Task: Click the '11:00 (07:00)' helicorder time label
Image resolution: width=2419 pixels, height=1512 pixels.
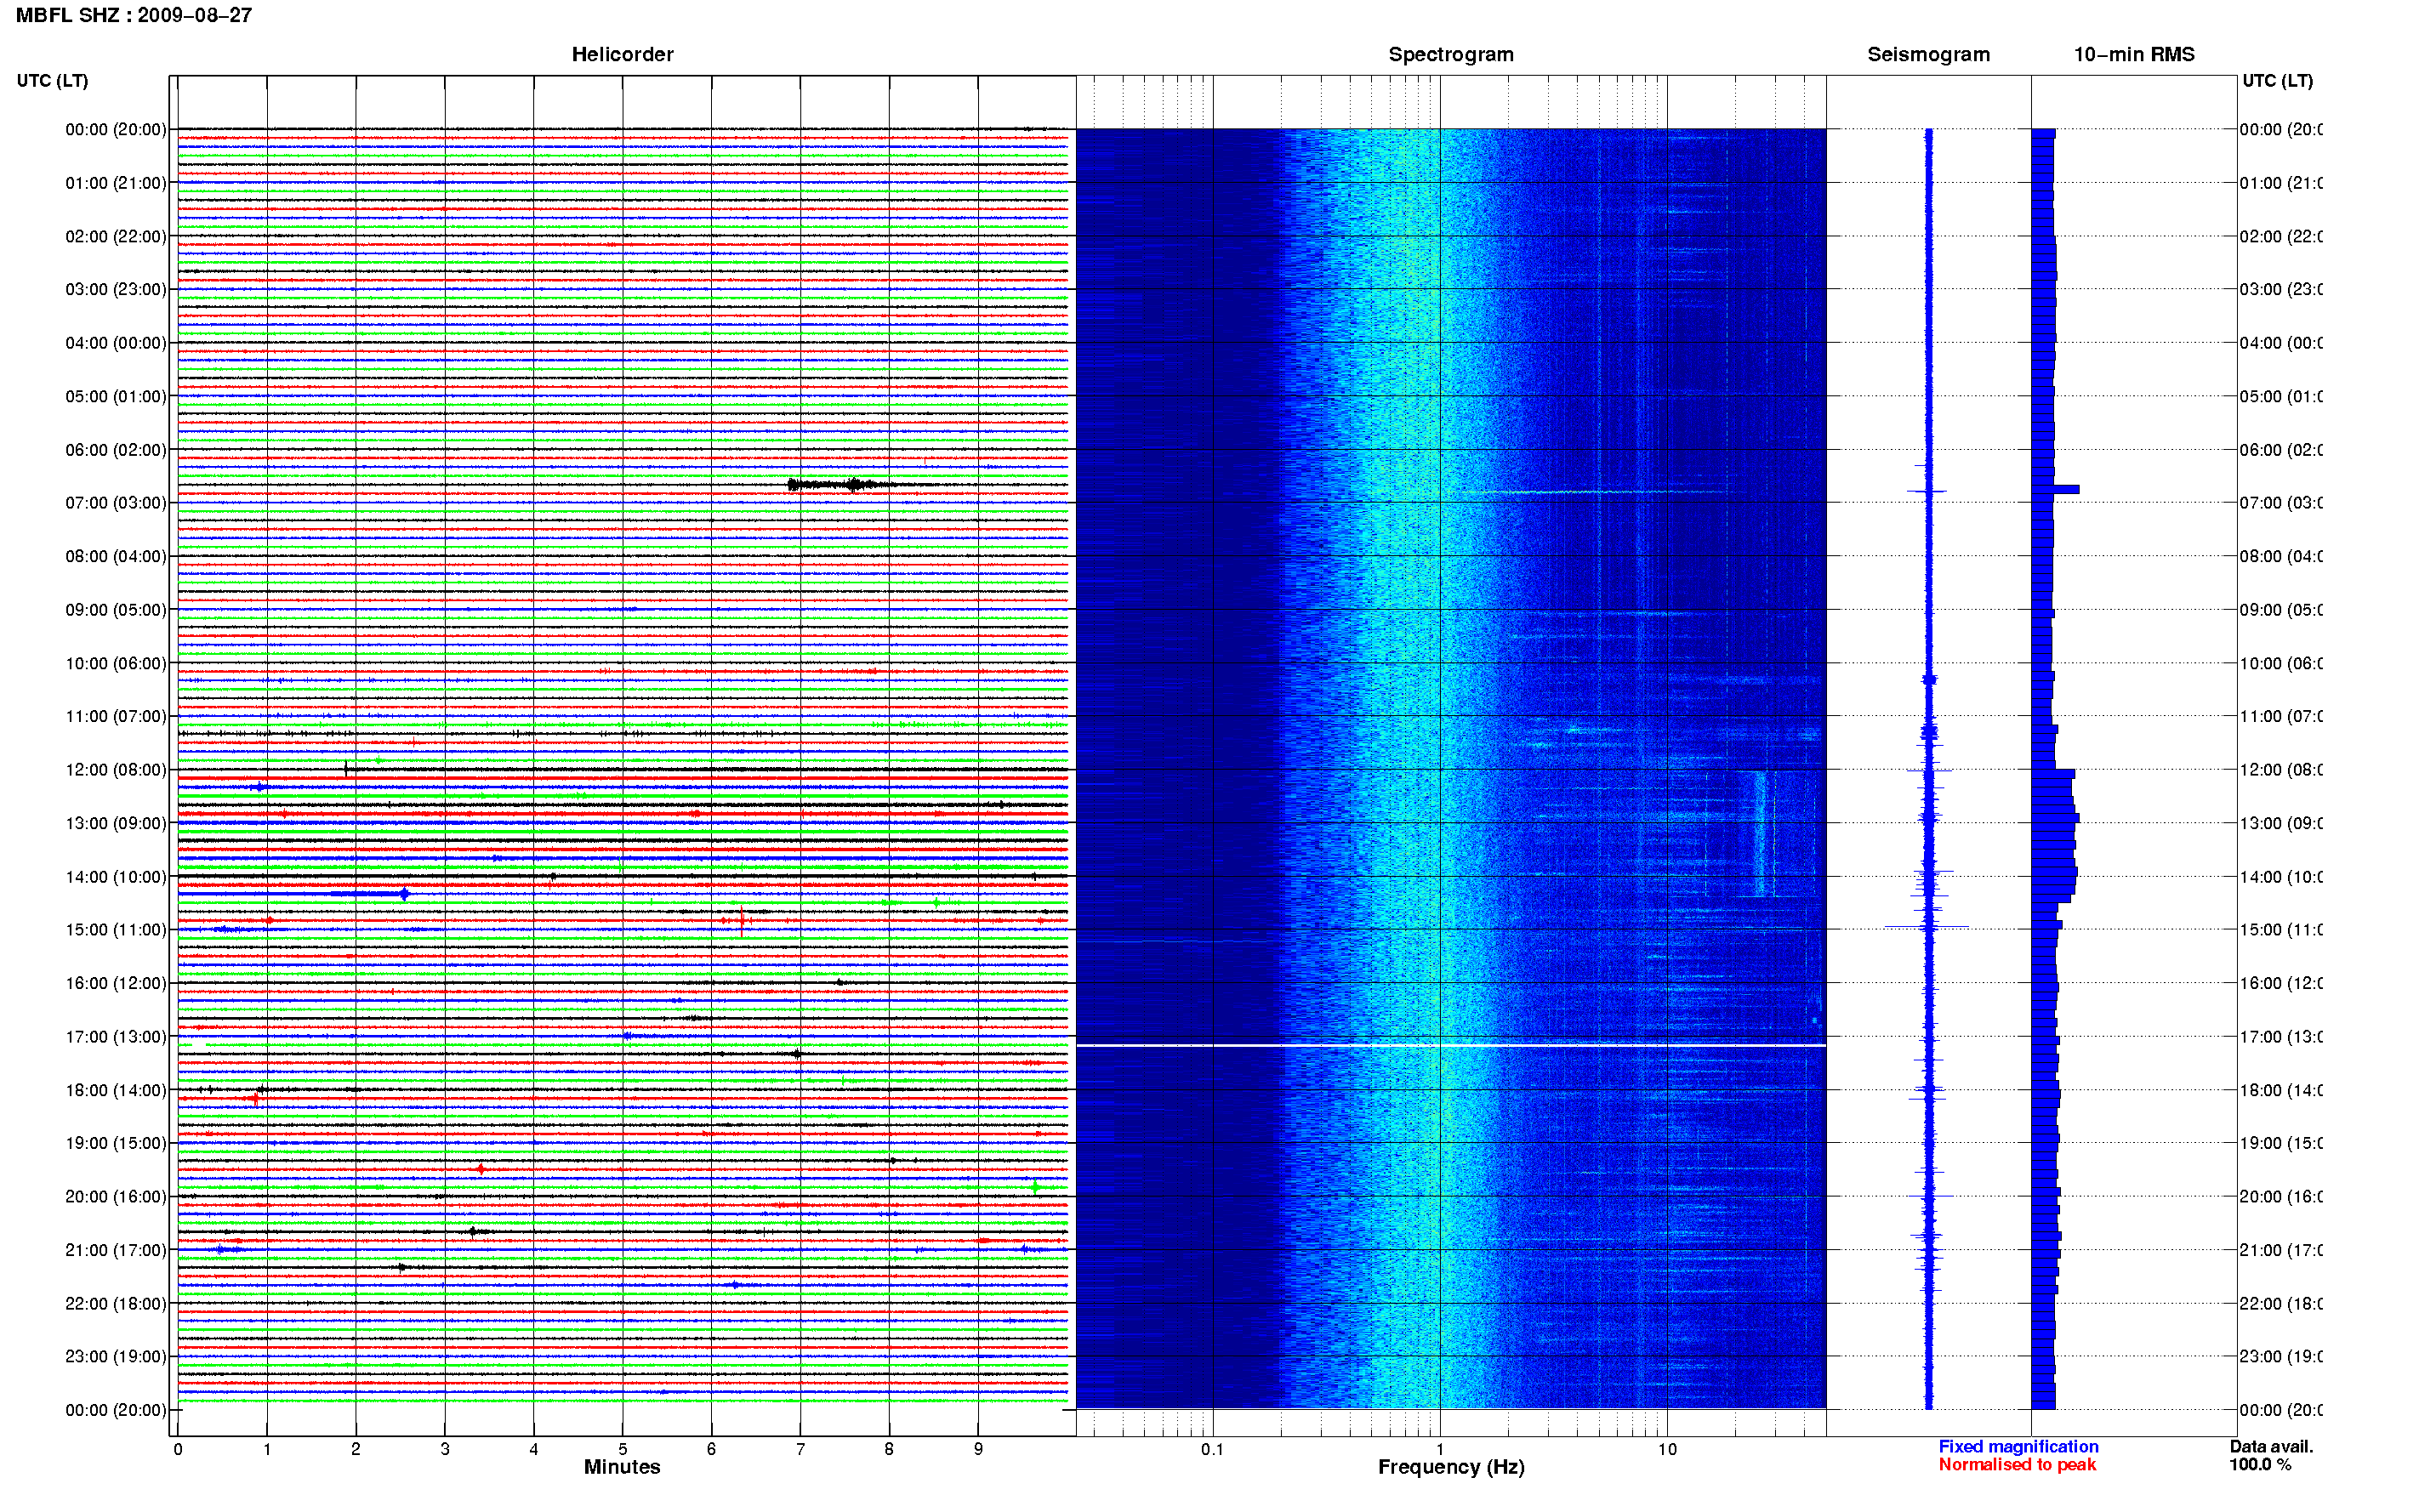Action: (116, 716)
